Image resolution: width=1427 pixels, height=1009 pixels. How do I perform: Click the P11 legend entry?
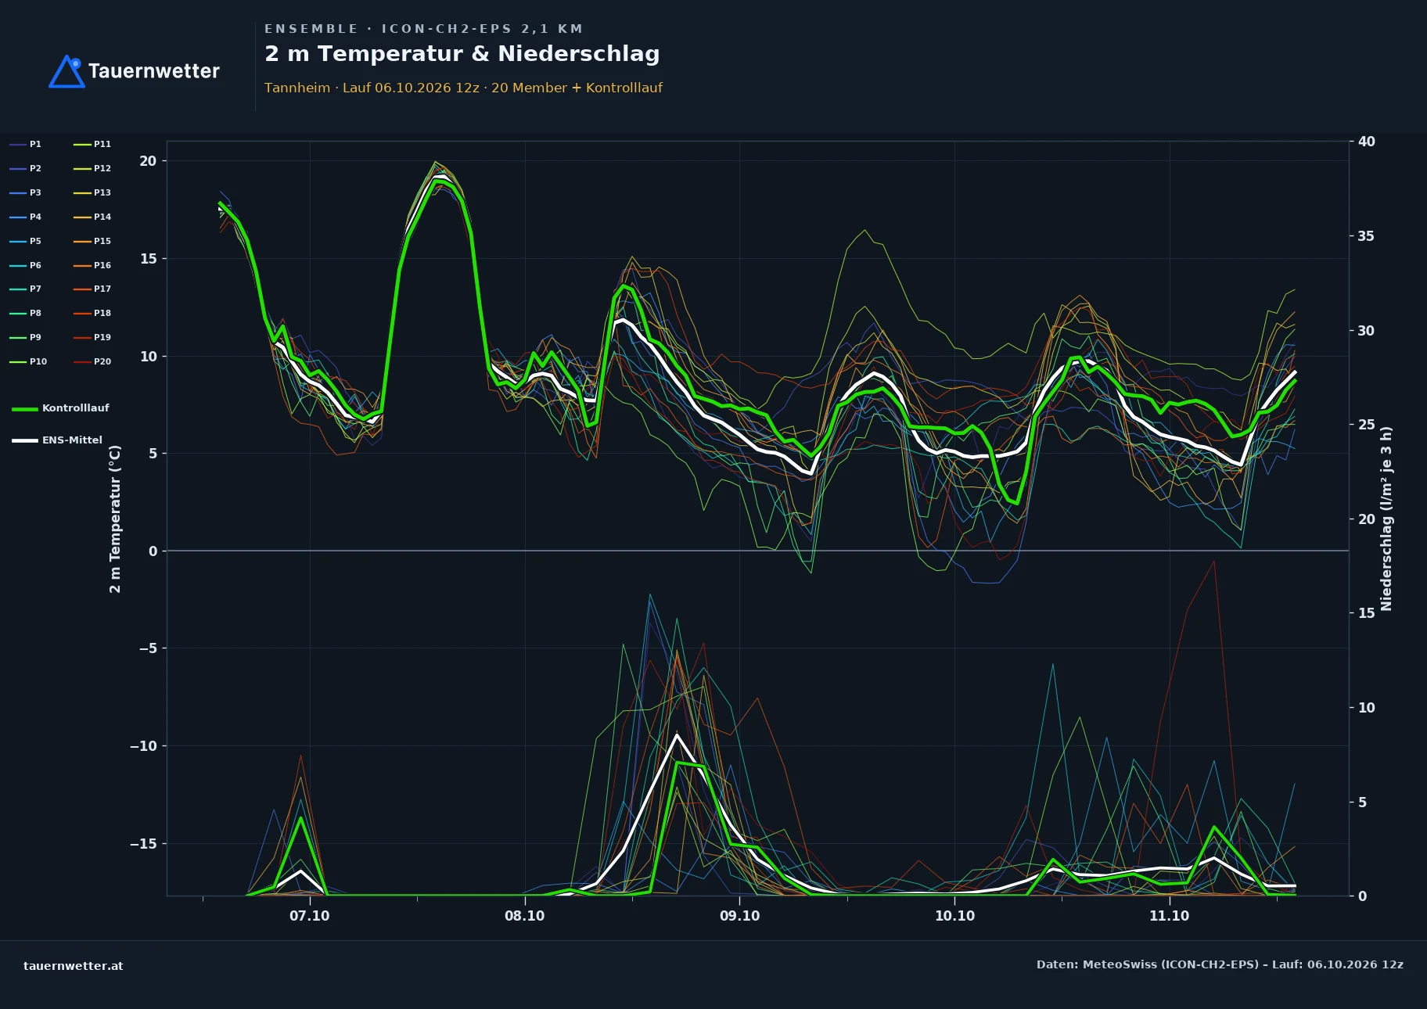[92, 144]
